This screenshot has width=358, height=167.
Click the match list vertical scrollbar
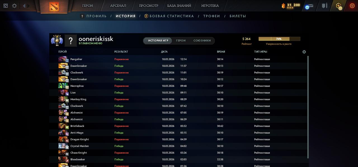[x=308, y=106]
